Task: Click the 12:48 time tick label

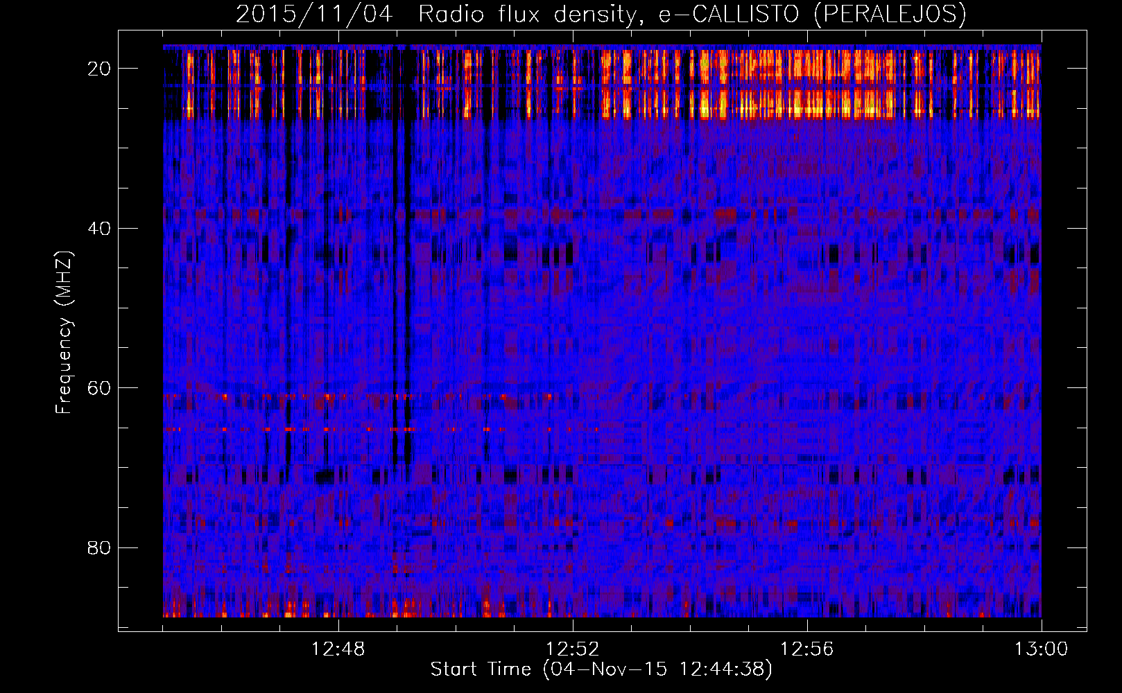Action: point(338,649)
